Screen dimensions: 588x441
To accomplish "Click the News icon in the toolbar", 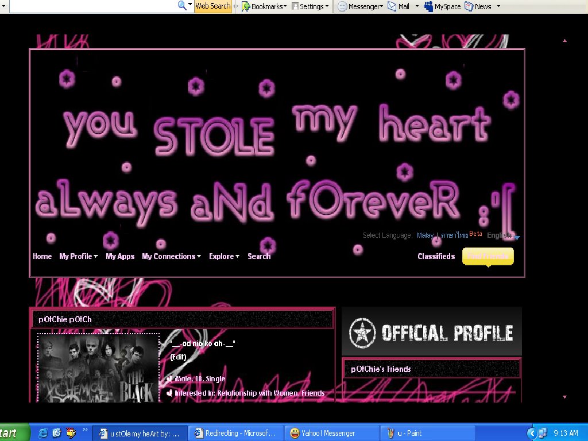I will tap(469, 6).
